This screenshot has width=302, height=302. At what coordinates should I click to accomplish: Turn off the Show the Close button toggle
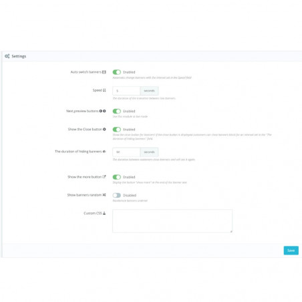[117, 130]
